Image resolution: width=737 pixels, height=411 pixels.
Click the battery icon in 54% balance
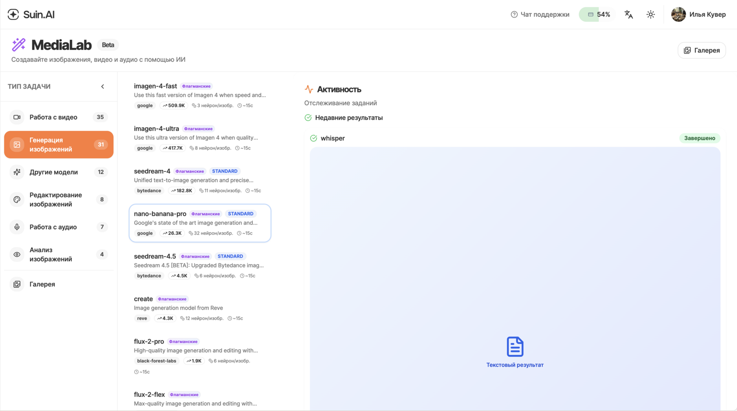pos(591,14)
